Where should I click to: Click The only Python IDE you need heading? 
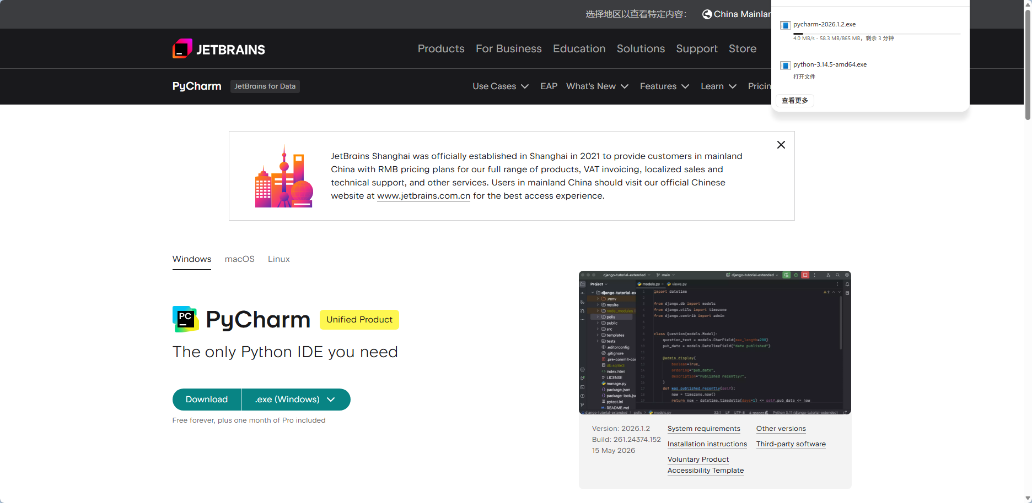pyautogui.click(x=285, y=352)
